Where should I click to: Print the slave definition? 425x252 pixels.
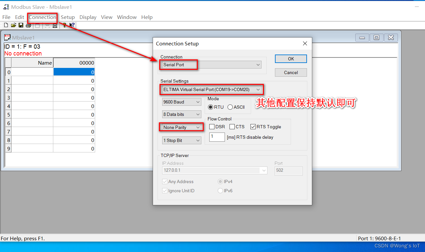click(28, 25)
